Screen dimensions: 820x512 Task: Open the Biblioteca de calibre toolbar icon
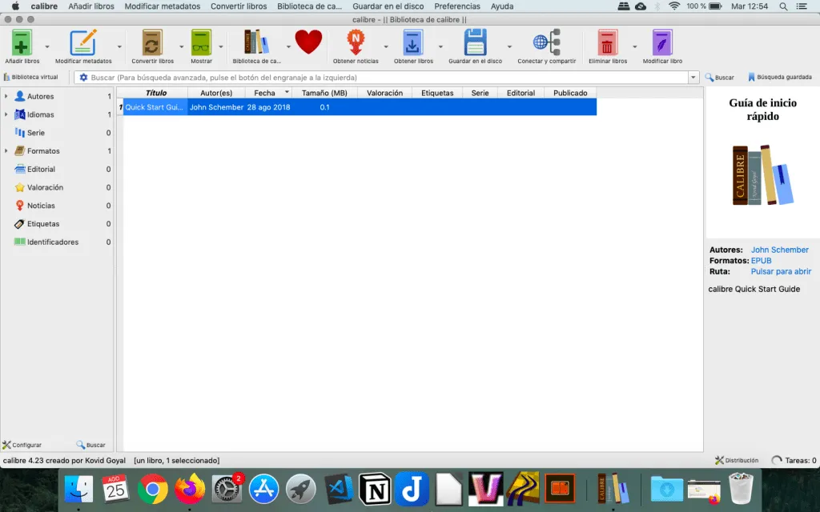256,43
